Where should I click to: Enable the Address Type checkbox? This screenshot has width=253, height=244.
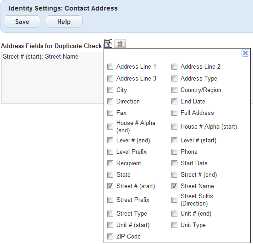coord(174,78)
